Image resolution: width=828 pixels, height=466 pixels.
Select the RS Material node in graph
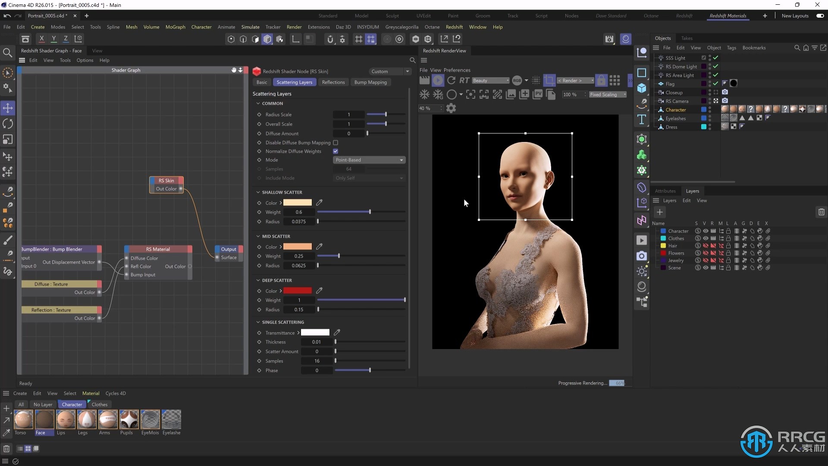[158, 249]
